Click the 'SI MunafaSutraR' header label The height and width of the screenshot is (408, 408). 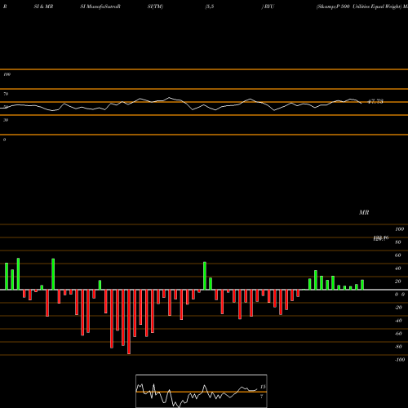(x=100, y=7)
